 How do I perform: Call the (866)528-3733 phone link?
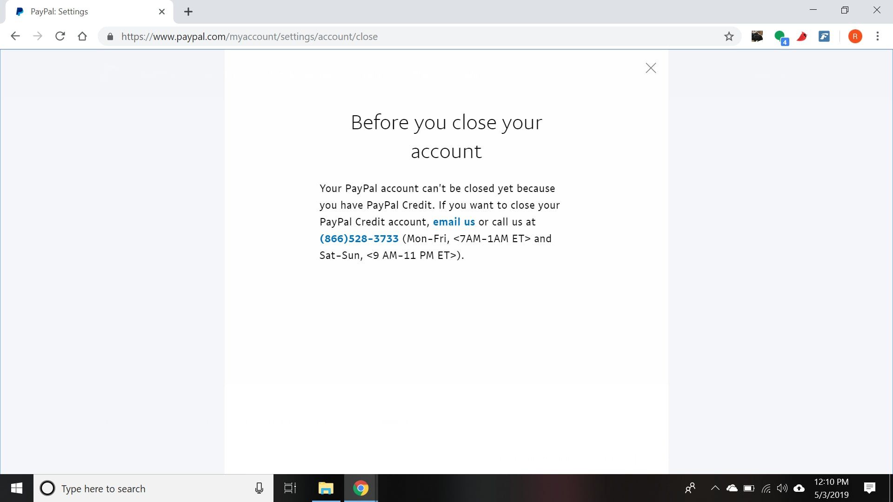click(359, 239)
